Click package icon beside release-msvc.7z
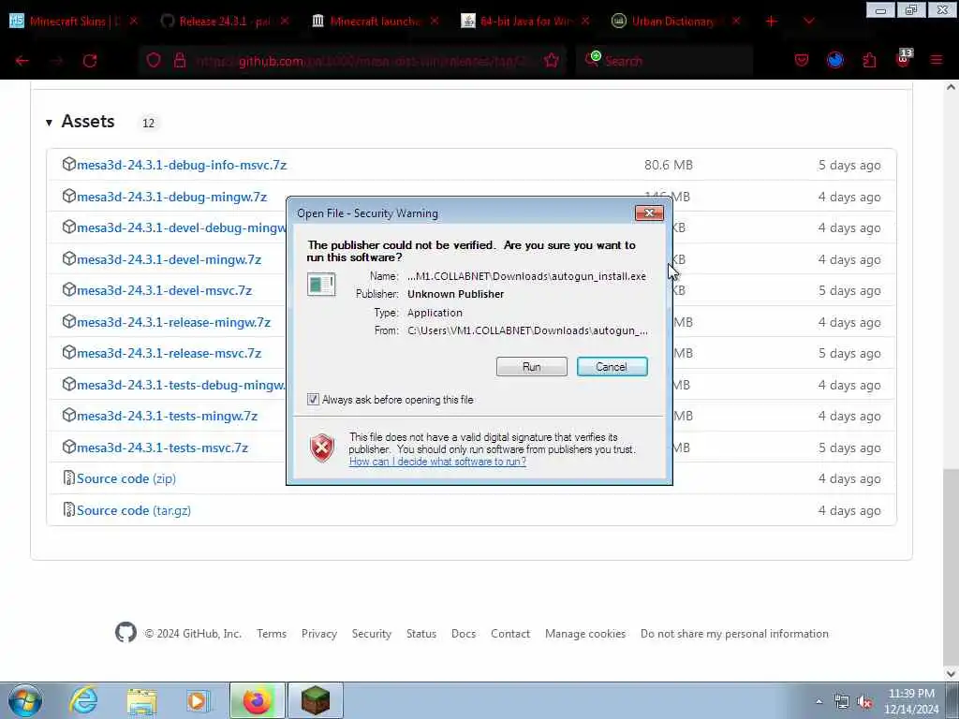This screenshot has height=719, width=959. [68, 352]
